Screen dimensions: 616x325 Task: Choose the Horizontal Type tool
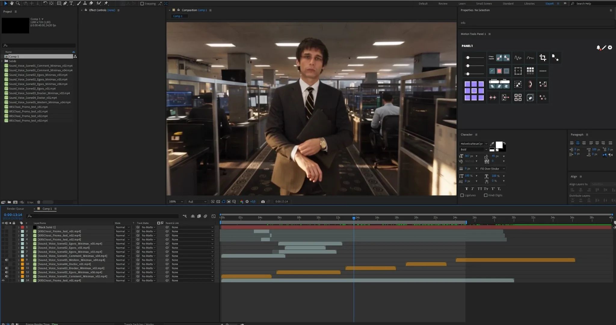(x=71, y=3)
